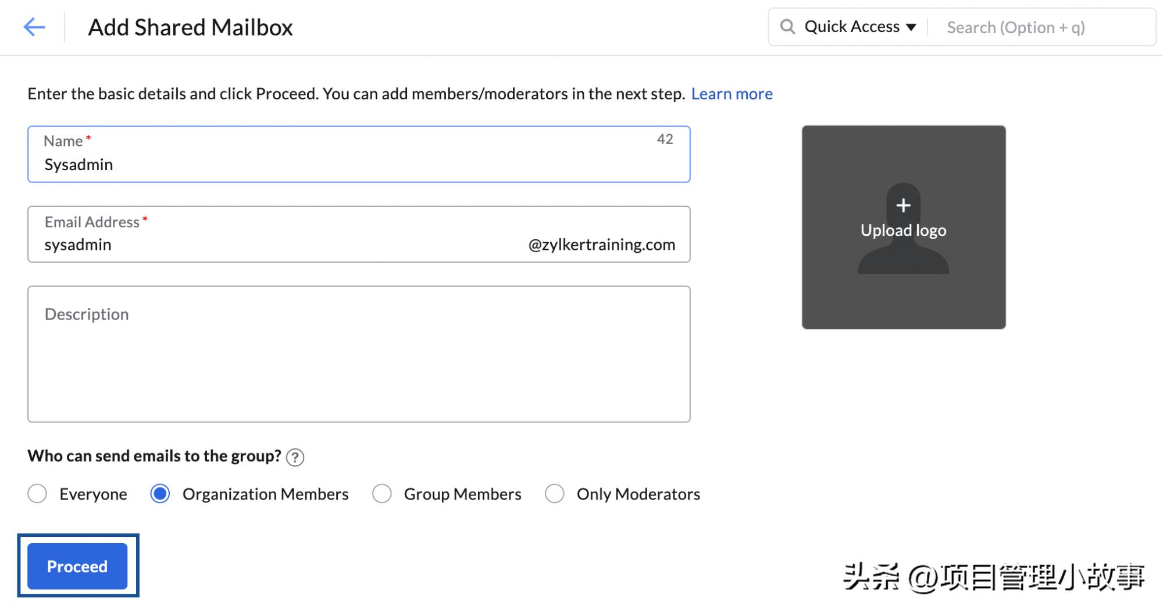Click the magnifier search icon
Image resolution: width=1163 pixels, height=610 pixels.
pos(787,27)
